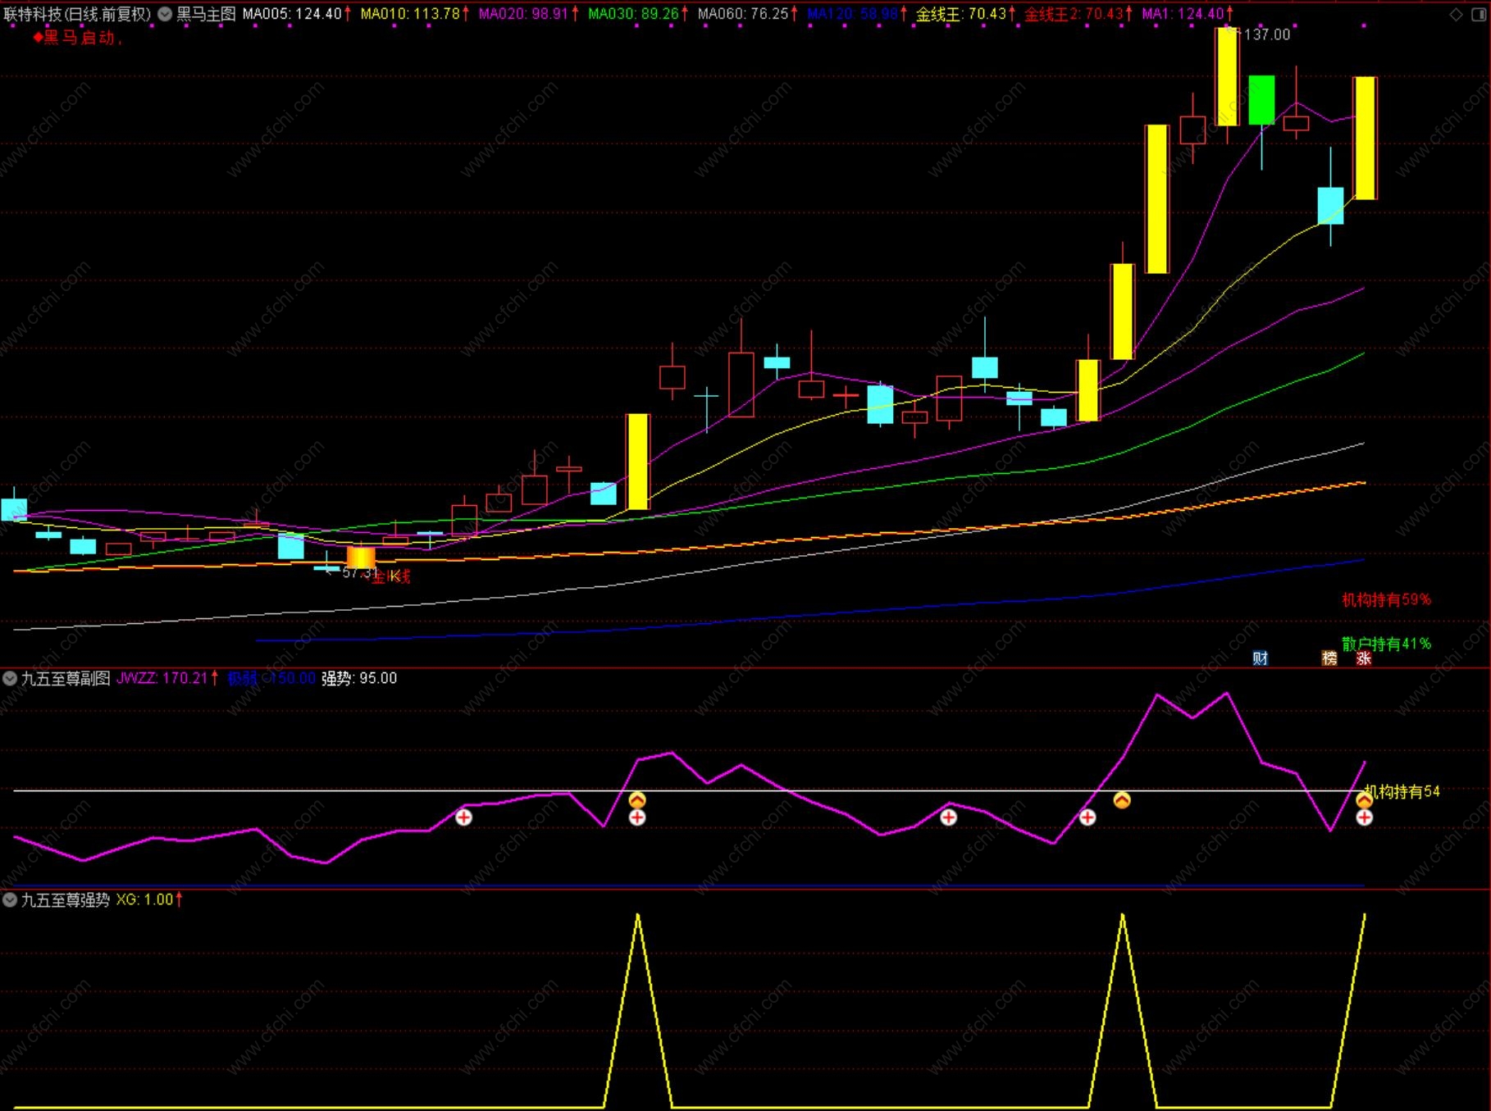Screen dimensions: 1491x1111
Task: Click the 黑马启动 signal label
Action: (78, 38)
